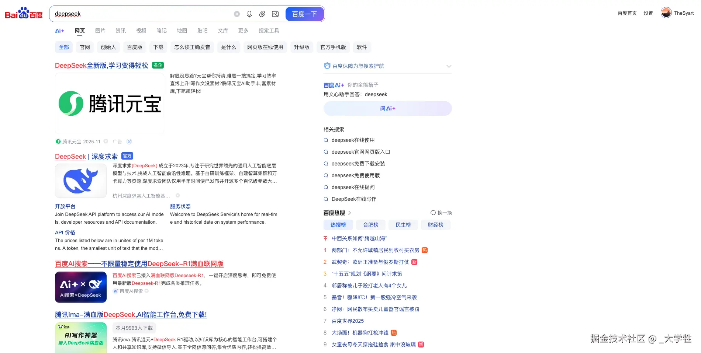Open the 搜索工具 options
The width and height of the screenshot is (701, 353).
pyautogui.click(x=269, y=31)
